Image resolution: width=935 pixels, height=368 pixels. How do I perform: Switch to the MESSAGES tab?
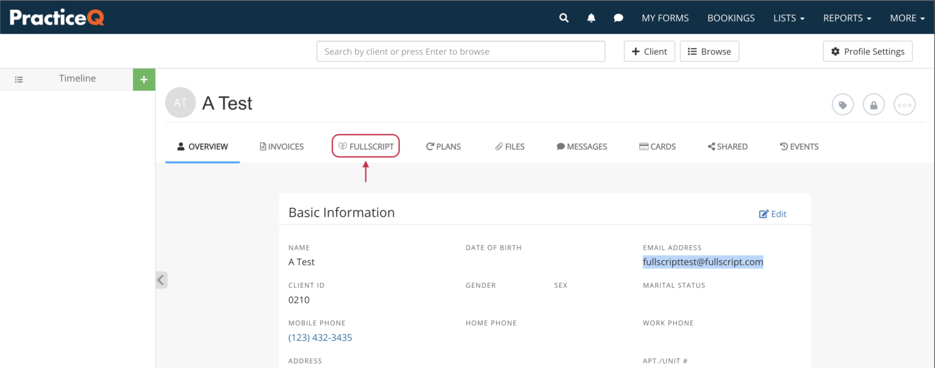click(581, 146)
